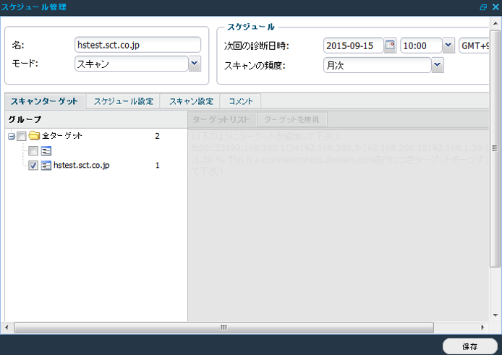Check the 全ターゲット checkbox
Screen dimensions: 502x355
pyautogui.click(x=22, y=136)
